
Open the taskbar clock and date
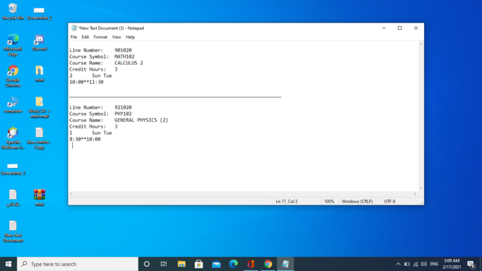click(452, 264)
